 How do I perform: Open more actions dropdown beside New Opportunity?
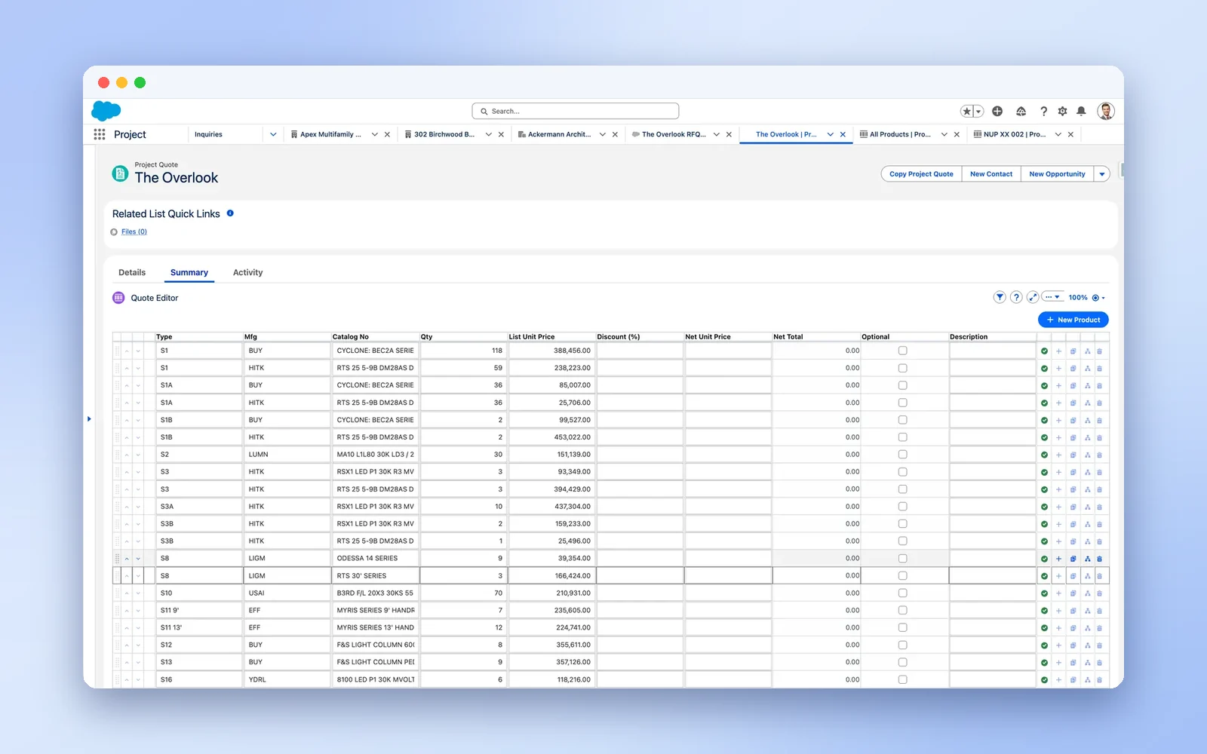pos(1102,174)
